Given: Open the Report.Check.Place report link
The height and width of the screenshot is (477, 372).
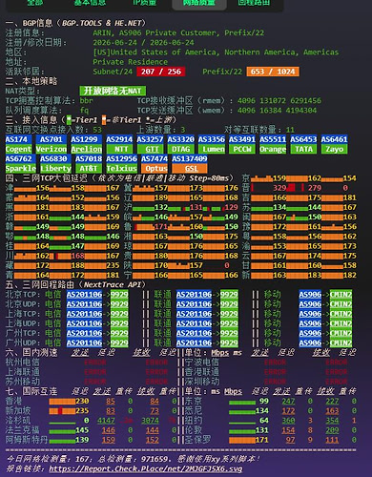Looking at the screenshot, I should tap(146, 468).
